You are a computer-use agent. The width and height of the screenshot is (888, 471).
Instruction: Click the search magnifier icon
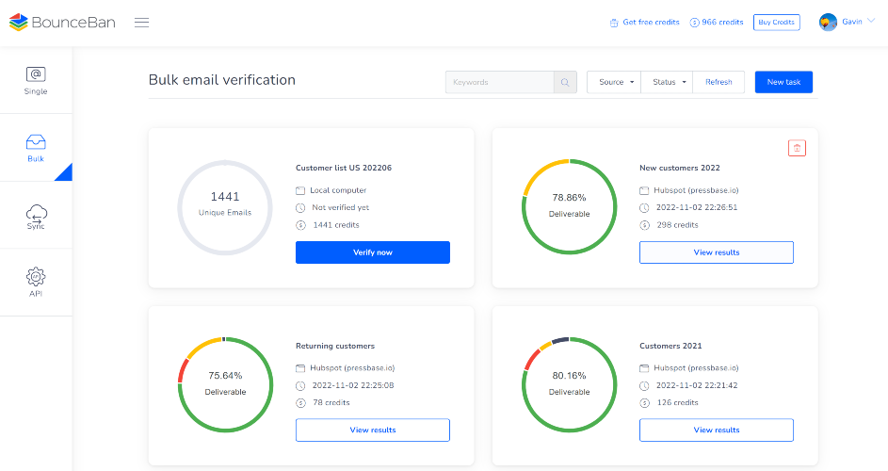pyautogui.click(x=565, y=82)
